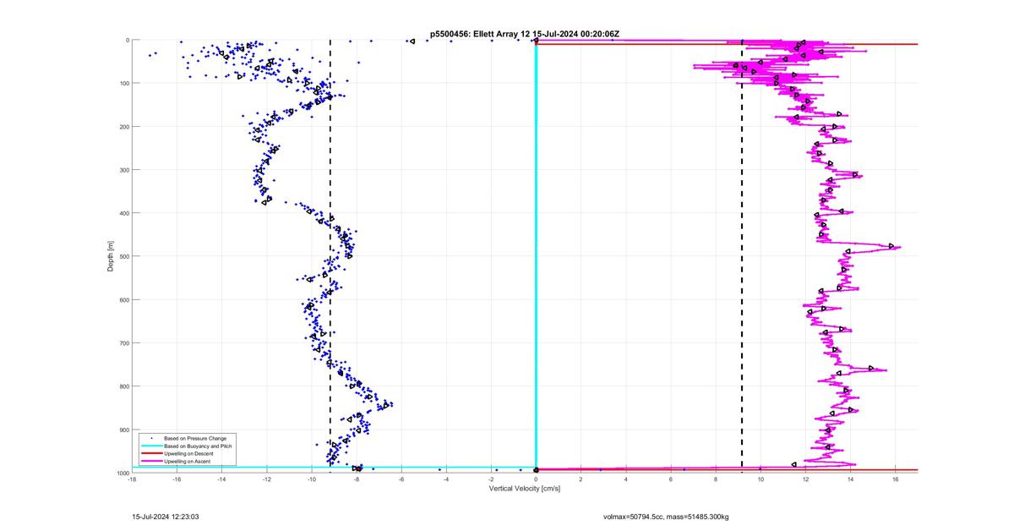Click the cyan line sample in legend
1014x531 pixels.
pyautogui.click(x=151, y=446)
